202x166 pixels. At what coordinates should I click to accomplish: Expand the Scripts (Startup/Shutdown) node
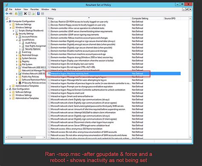click(14, 31)
